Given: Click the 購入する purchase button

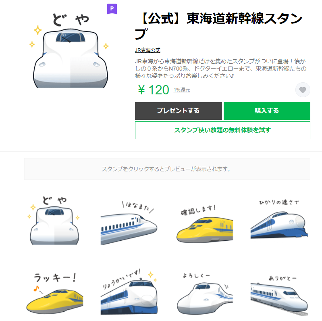Looking at the screenshot, I should tap(267, 111).
